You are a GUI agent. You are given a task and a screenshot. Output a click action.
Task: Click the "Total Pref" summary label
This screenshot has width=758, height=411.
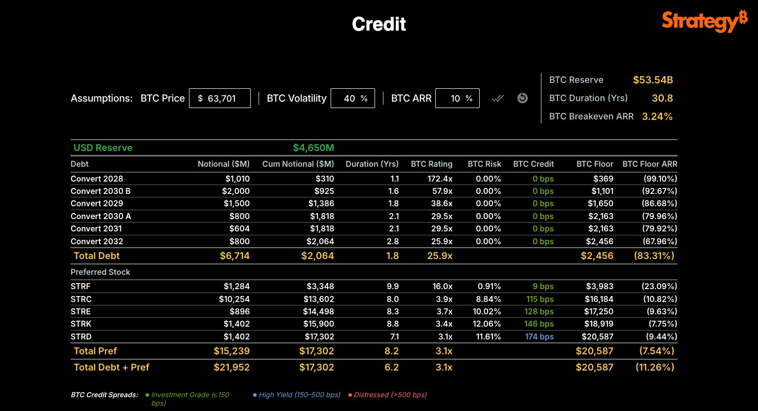coord(95,351)
